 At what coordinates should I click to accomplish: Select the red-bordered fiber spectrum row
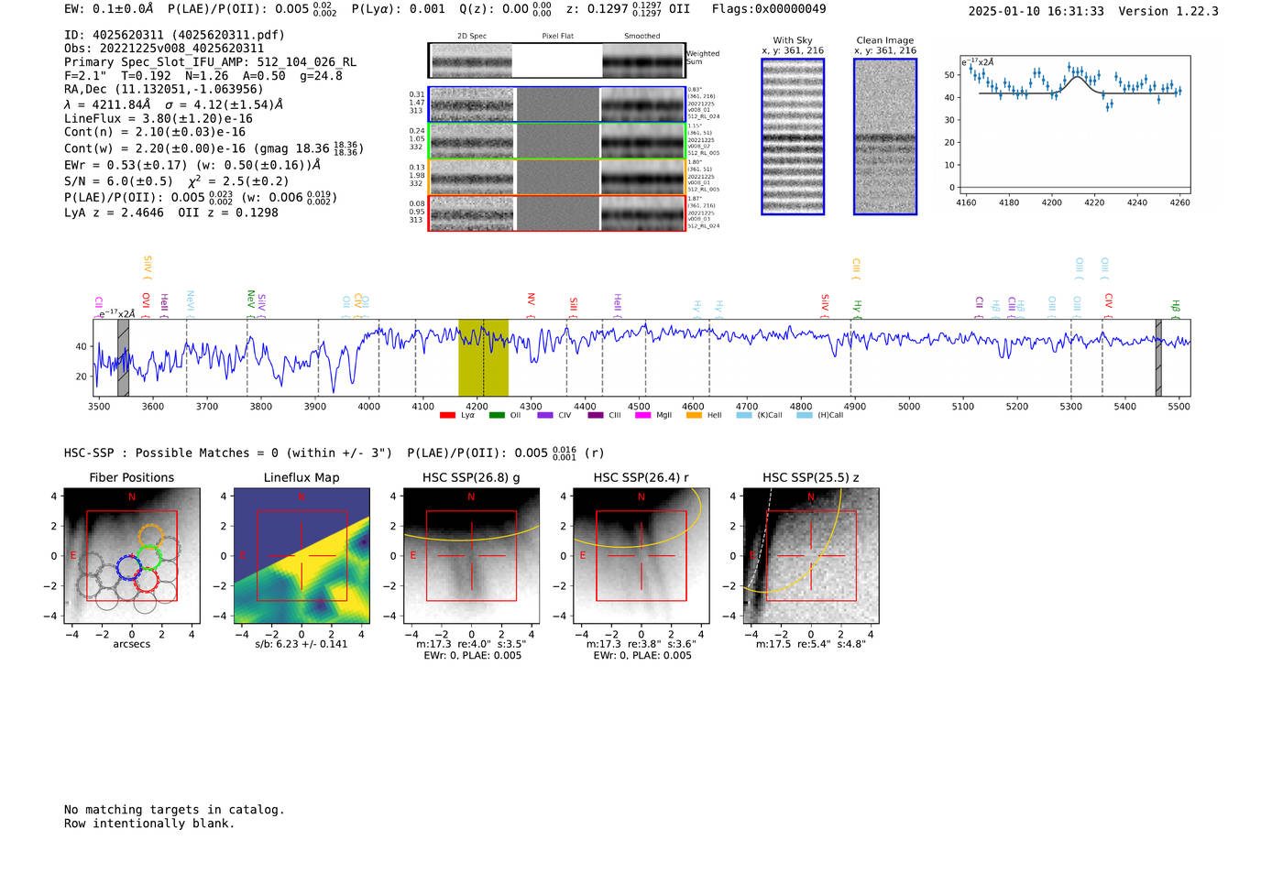pyautogui.click(x=556, y=213)
